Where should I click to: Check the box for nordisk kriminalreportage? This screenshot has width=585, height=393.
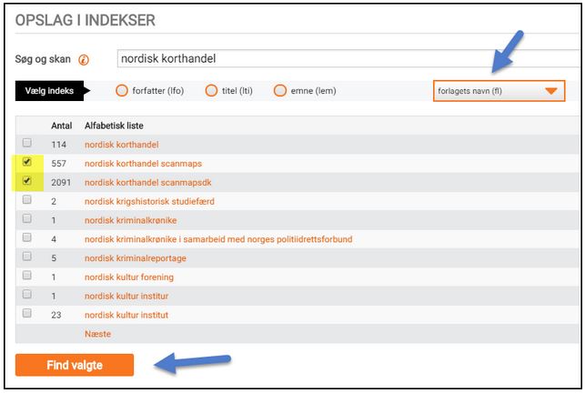(x=27, y=257)
